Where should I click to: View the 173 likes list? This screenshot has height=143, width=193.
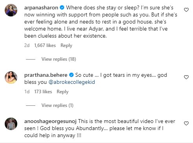pos(43,92)
